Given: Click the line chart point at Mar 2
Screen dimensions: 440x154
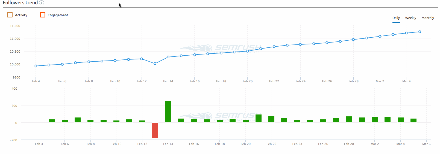Looking at the screenshot, I should point(380,36).
